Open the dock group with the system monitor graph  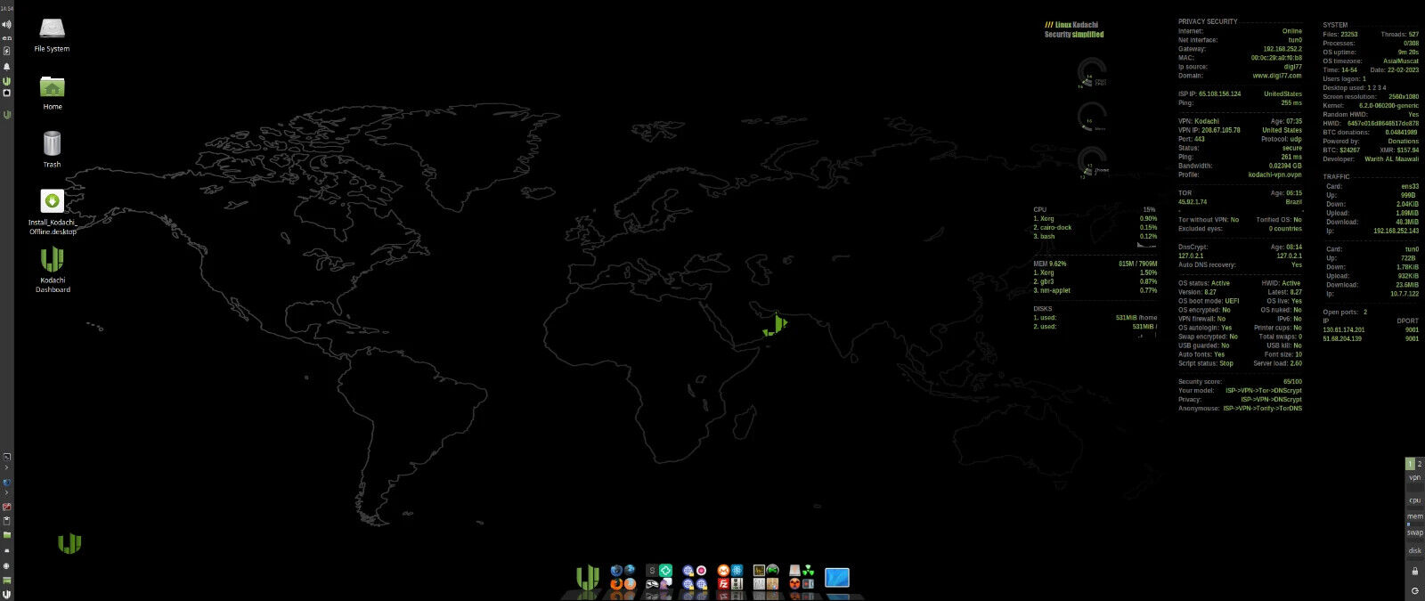(x=766, y=577)
